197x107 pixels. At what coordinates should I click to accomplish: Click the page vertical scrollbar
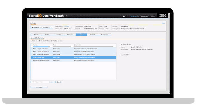pos(169,53)
